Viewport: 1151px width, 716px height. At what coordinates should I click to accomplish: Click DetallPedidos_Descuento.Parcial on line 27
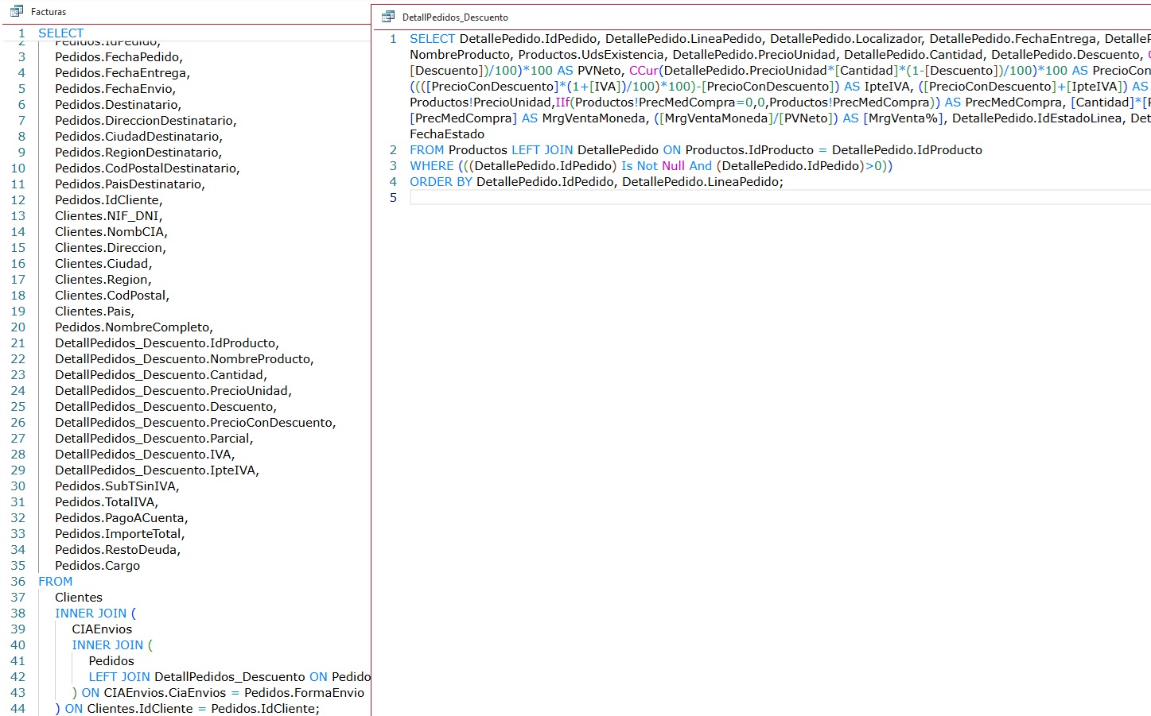[x=154, y=438]
